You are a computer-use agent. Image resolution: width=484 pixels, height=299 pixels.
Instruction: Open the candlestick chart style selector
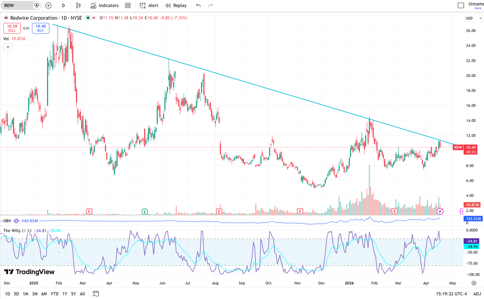pyautogui.click(x=78, y=6)
